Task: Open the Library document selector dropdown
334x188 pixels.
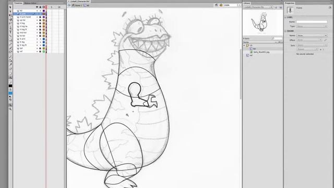Action: point(258,7)
